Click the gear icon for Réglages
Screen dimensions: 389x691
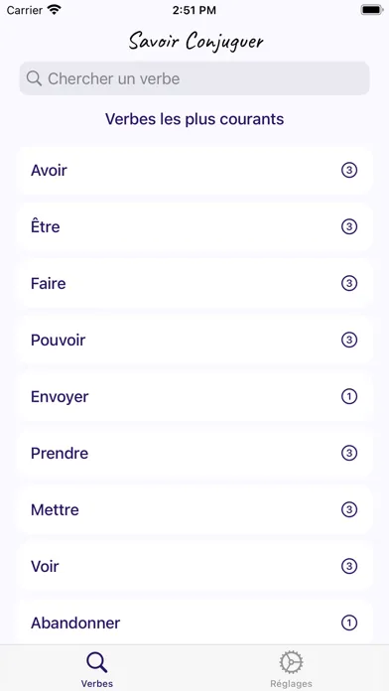click(291, 662)
